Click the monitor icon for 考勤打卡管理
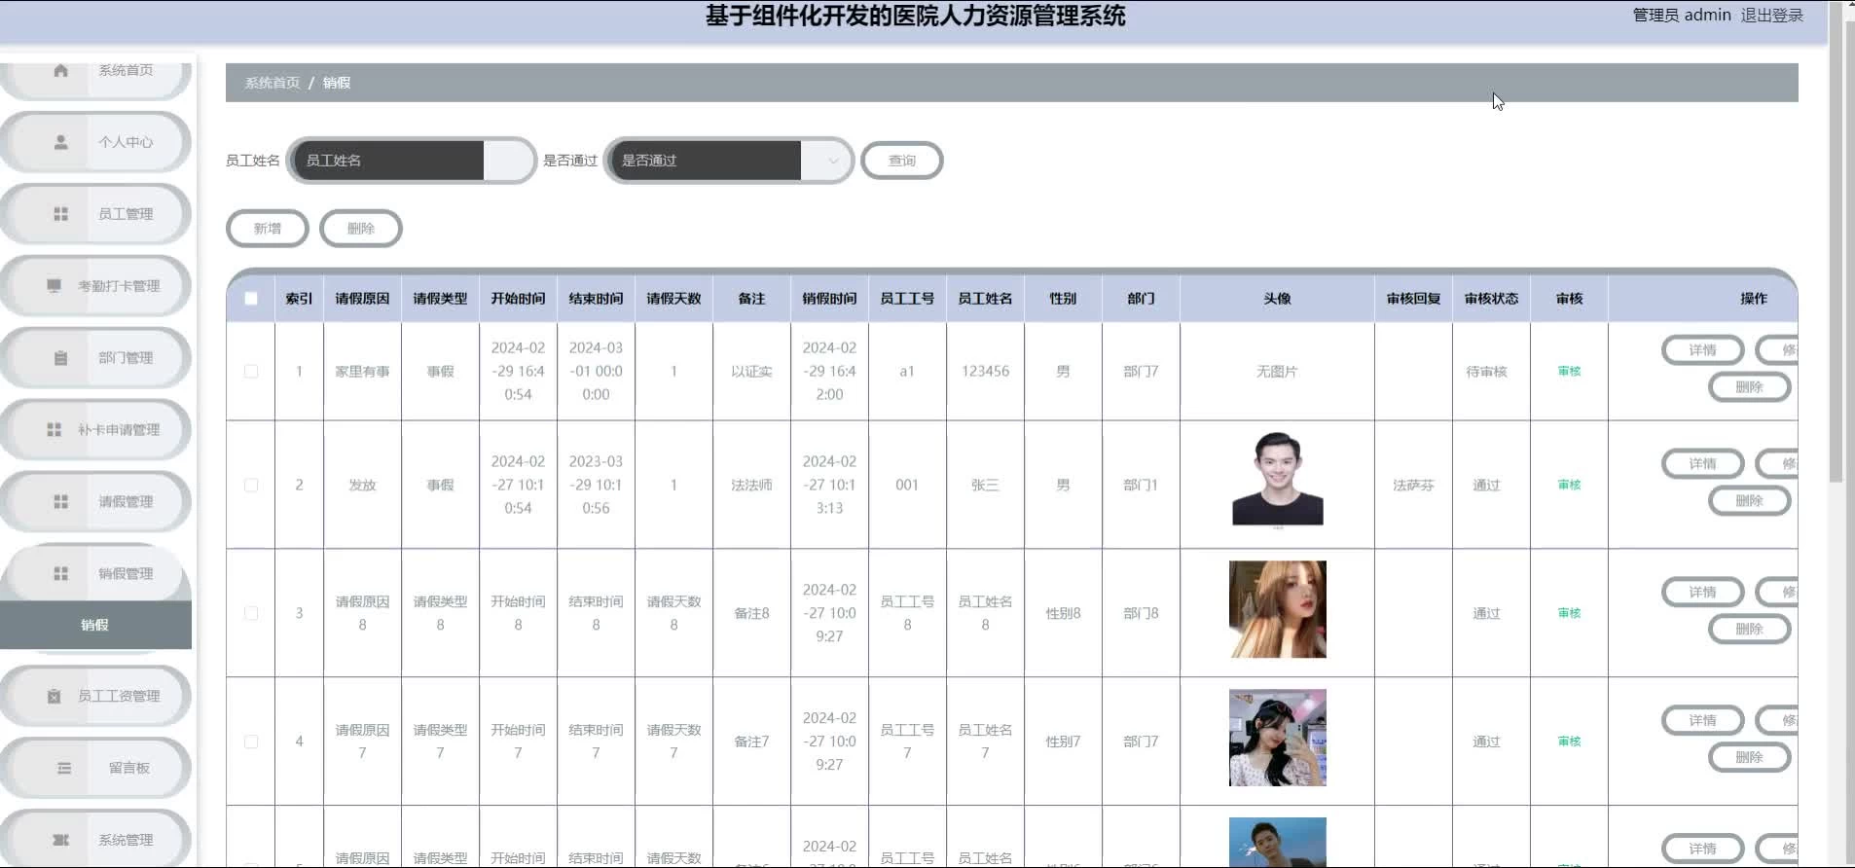 pyautogui.click(x=54, y=286)
